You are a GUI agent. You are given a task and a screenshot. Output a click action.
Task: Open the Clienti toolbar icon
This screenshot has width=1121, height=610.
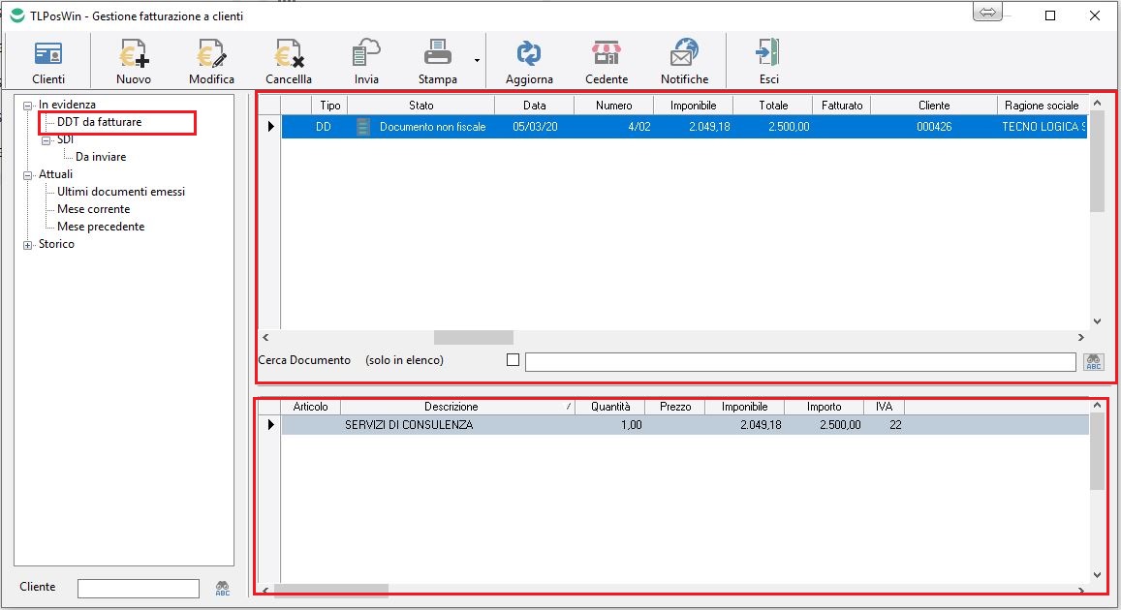pyautogui.click(x=48, y=62)
